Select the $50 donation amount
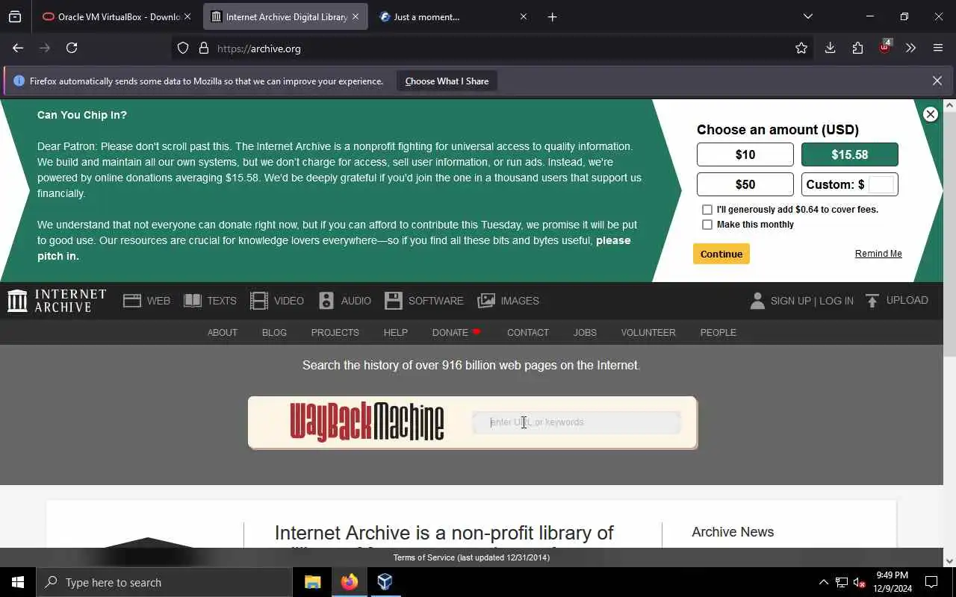 [x=745, y=184]
